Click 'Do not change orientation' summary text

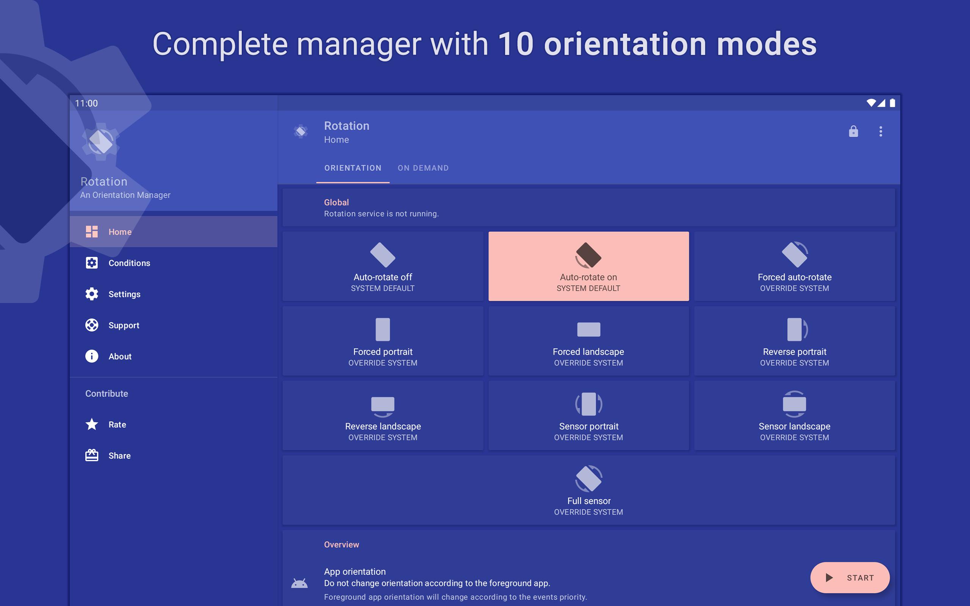pyautogui.click(x=437, y=583)
